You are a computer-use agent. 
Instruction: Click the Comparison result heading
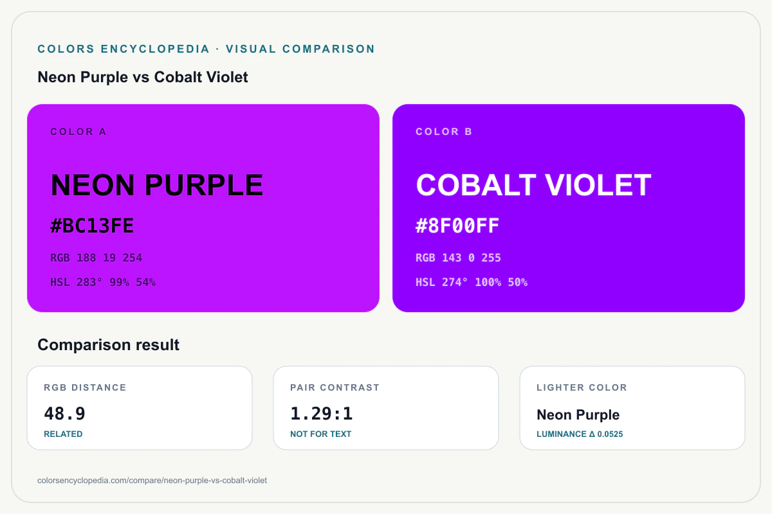click(109, 345)
